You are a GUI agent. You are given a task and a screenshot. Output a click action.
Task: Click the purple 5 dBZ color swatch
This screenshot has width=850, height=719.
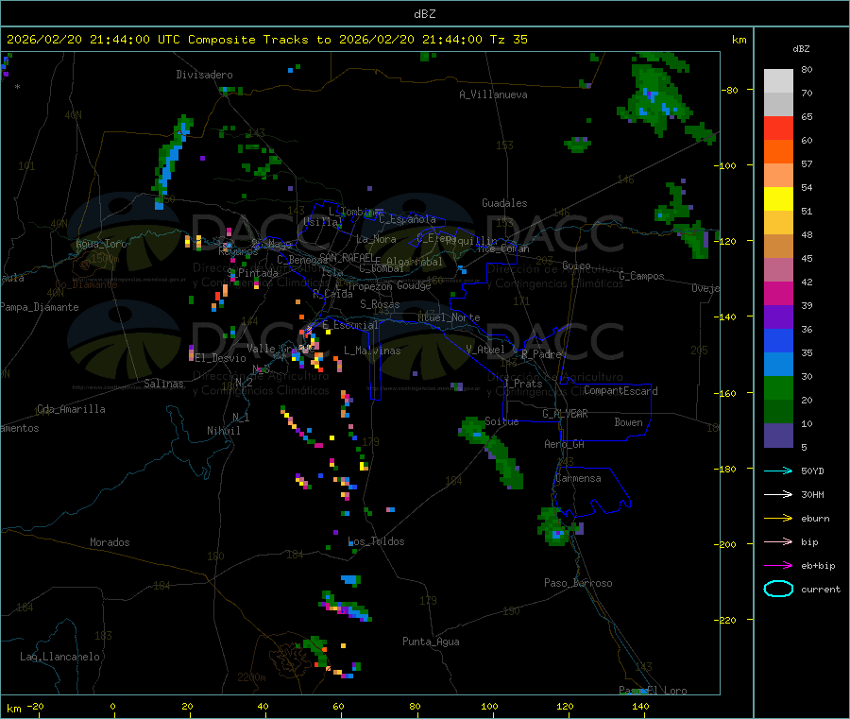[x=778, y=436]
